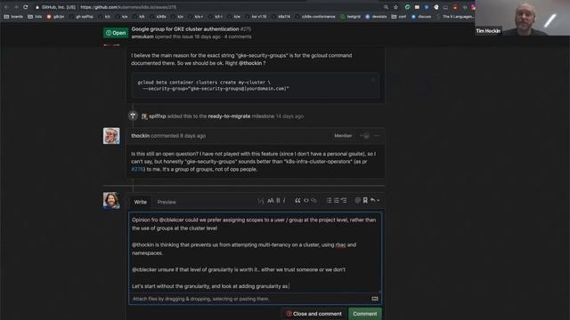The image size is (570, 320).
Task: Click the Member badge on thockin's comment
Action: (343, 136)
